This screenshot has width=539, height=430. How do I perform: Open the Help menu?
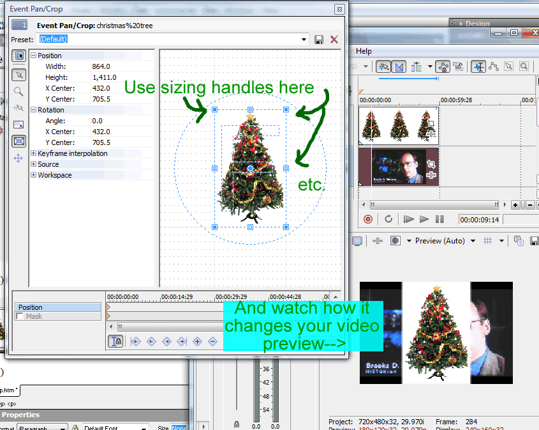[364, 51]
